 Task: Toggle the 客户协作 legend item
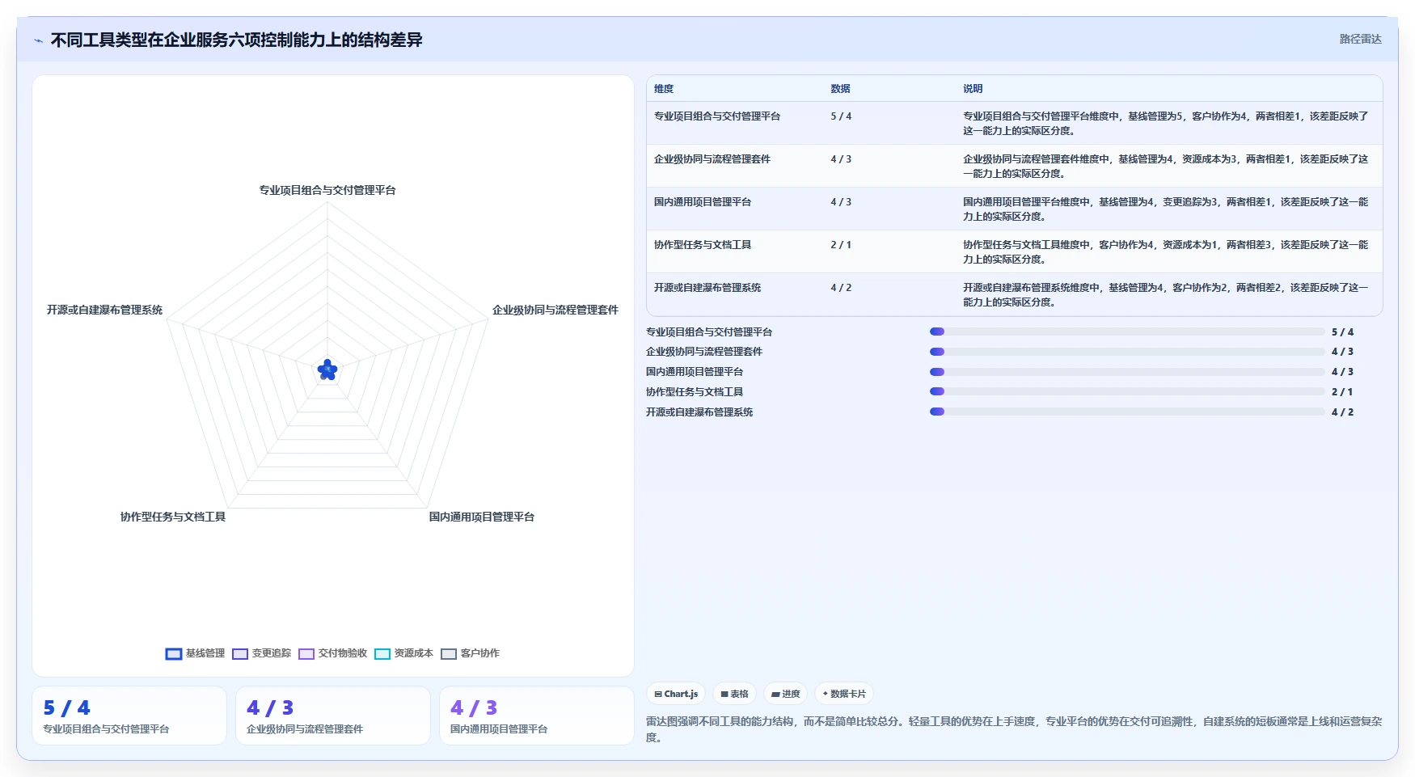coord(470,653)
